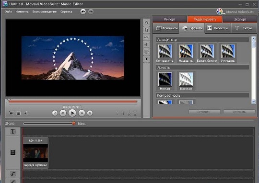259x183 pixels.
Task: Click the Вставить button
Action: 204,112
